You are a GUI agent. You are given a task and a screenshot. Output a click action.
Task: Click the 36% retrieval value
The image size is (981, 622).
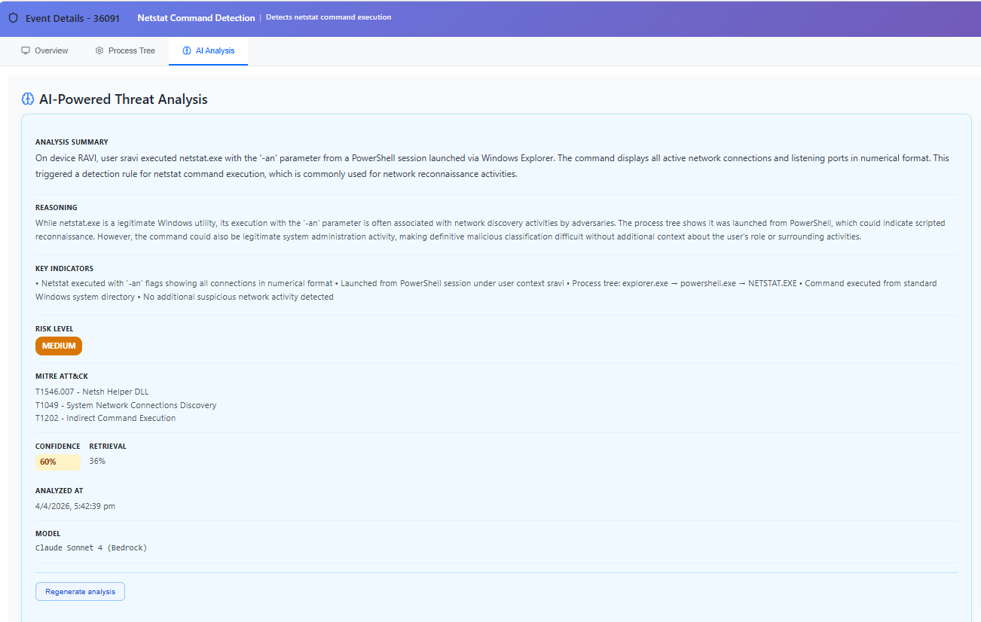tap(97, 461)
